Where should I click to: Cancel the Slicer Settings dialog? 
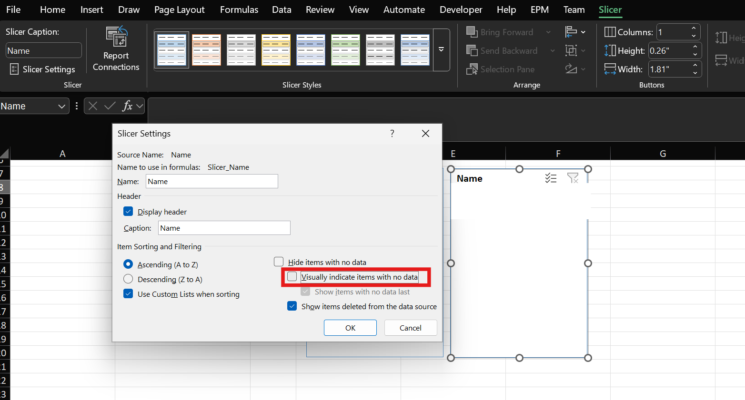(410, 328)
